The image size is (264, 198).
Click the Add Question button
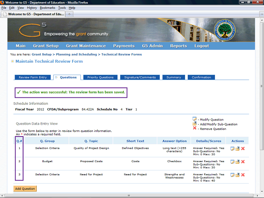(25, 189)
